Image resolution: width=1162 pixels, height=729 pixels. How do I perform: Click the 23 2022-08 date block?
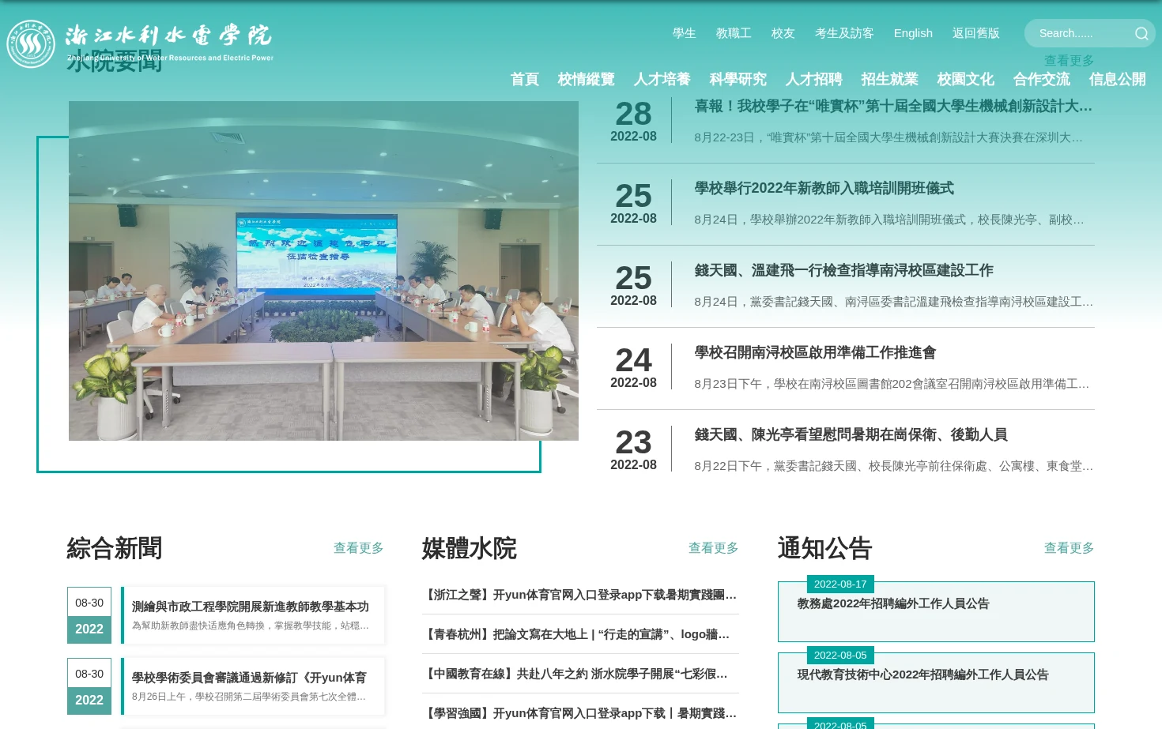coord(633,449)
